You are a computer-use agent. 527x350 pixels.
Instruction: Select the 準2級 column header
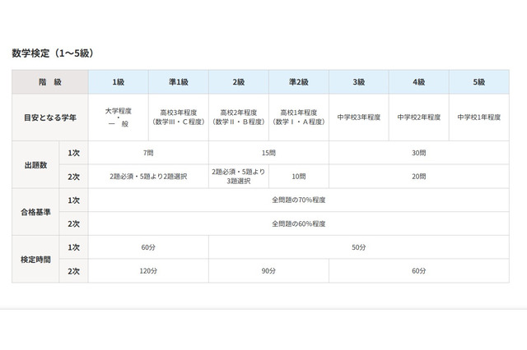(299, 82)
